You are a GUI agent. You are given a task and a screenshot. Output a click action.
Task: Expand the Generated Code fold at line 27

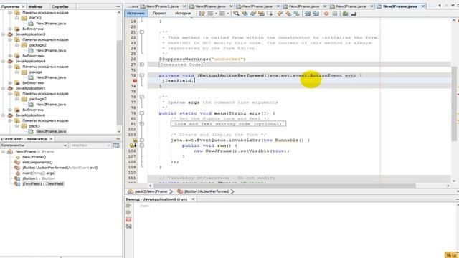click(x=142, y=64)
